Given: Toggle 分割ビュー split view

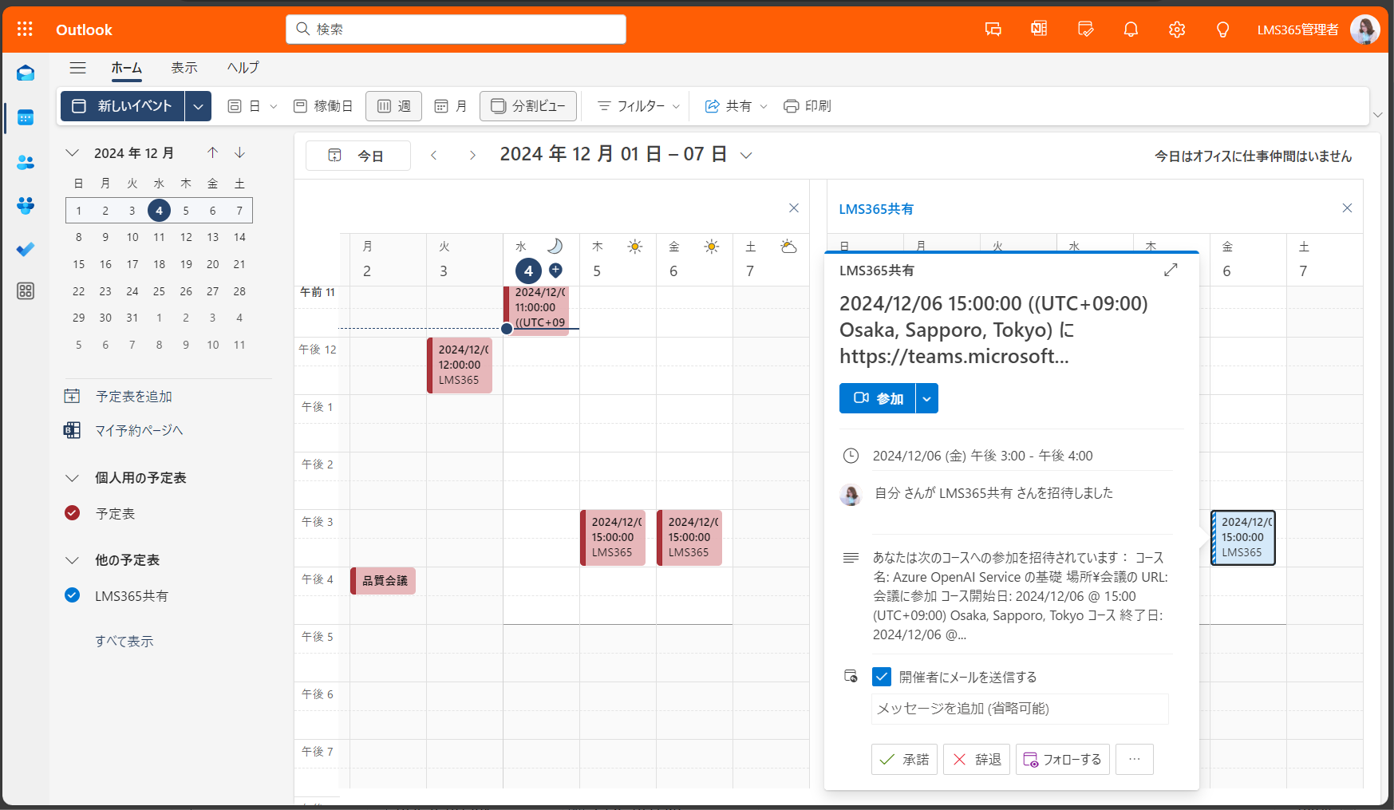Looking at the screenshot, I should 528,106.
